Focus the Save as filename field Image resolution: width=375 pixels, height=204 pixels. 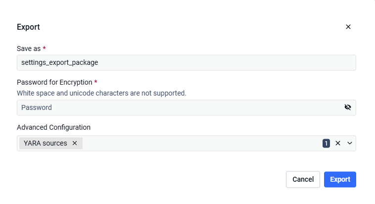click(x=187, y=63)
